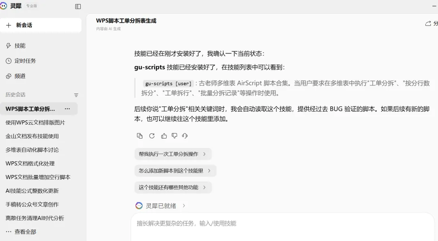Click the 内容由 AI 生成 notice
Viewport: 438px width, 241px height.
(x=108, y=29)
